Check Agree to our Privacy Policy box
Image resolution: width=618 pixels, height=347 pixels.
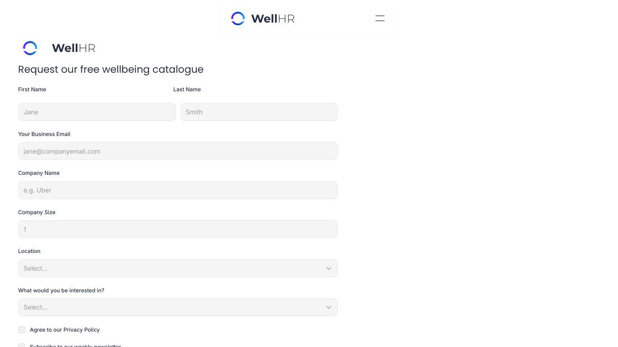click(x=22, y=330)
